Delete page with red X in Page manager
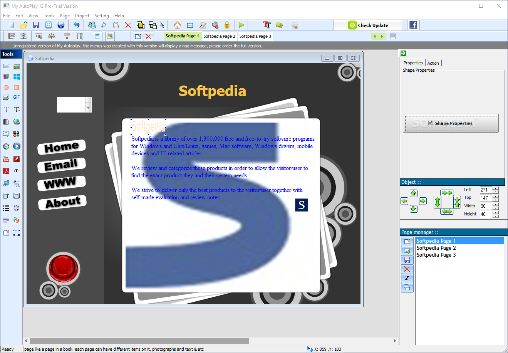Image resolution: width=508 pixels, height=353 pixels. click(407, 269)
